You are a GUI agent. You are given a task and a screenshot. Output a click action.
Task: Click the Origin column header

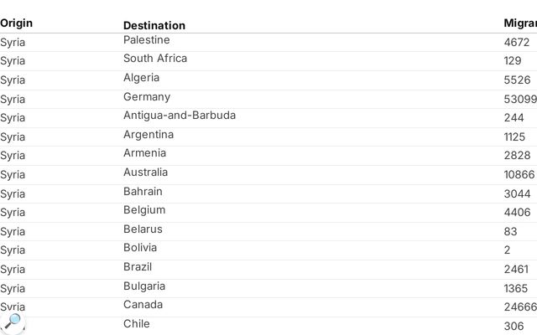(17, 23)
